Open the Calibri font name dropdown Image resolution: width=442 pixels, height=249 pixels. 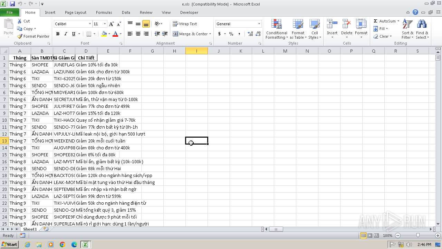[90, 24]
